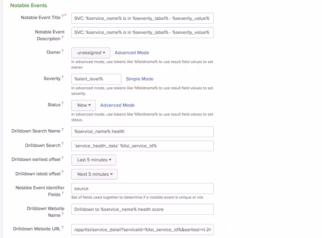Screen dimensions: 322x238
Task: Switch Severity to Simple Mode
Action: 140,79
